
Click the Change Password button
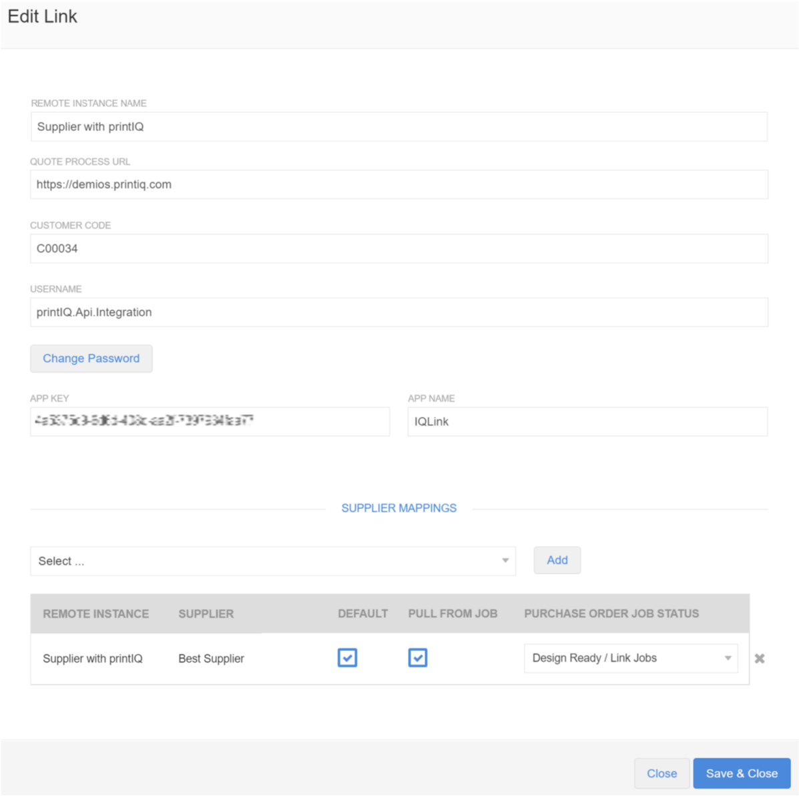tap(91, 359)
